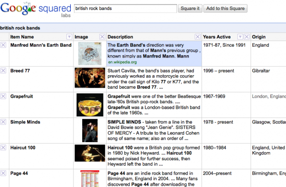Screen dimensions: 286x187
Task: Focus the british rock bands search field
Action: (x=125, y=9)
